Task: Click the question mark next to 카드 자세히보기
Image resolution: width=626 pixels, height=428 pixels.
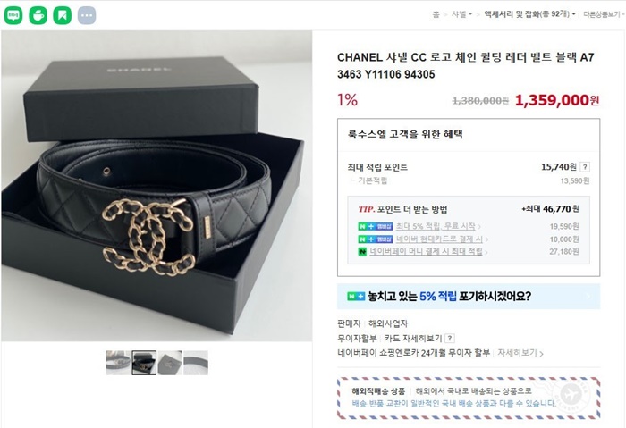Action: click(450, 339)
